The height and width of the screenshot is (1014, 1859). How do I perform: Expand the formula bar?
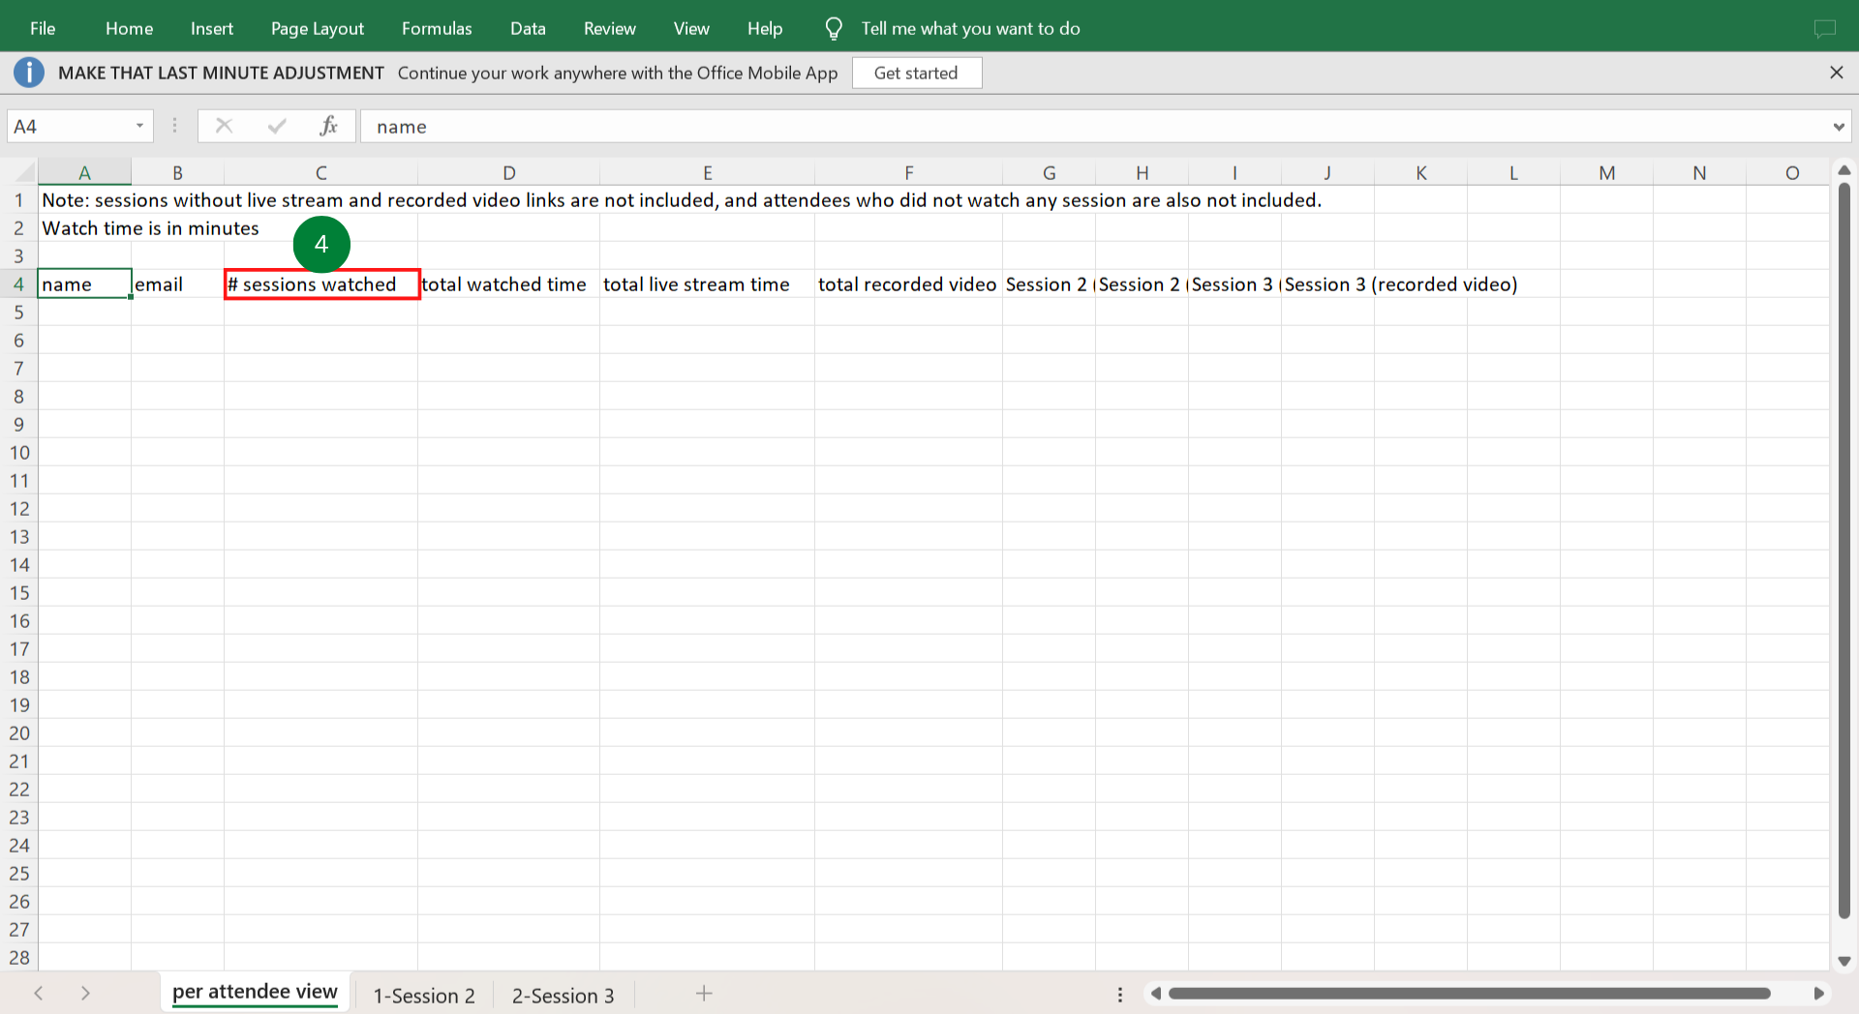1838,127
